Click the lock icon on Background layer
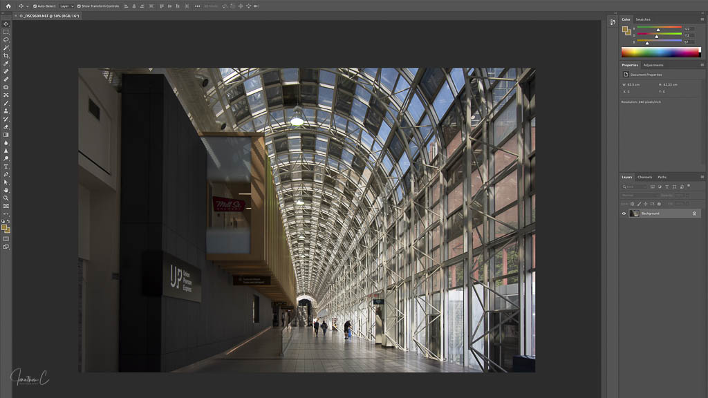This screenshot has width=708, height=398. pos(694,214)
